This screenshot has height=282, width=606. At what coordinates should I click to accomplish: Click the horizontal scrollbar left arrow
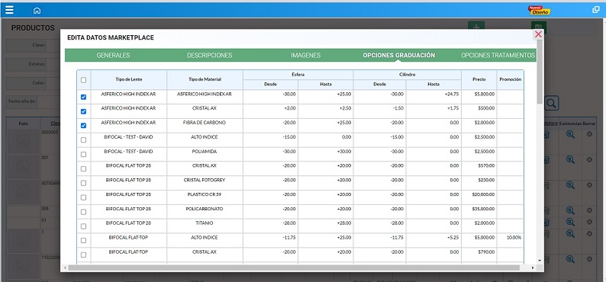(x=65, y=268)
